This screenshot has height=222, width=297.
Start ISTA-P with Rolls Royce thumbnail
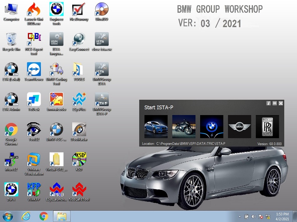(267, 127)
